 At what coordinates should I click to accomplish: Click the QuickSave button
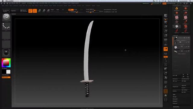146,3
